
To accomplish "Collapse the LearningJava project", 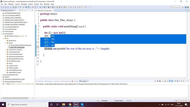I will pos(1,34).
